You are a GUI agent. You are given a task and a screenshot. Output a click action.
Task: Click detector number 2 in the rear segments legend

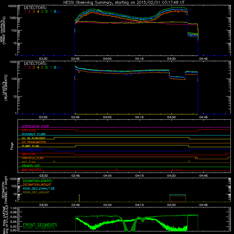[30, 68]
